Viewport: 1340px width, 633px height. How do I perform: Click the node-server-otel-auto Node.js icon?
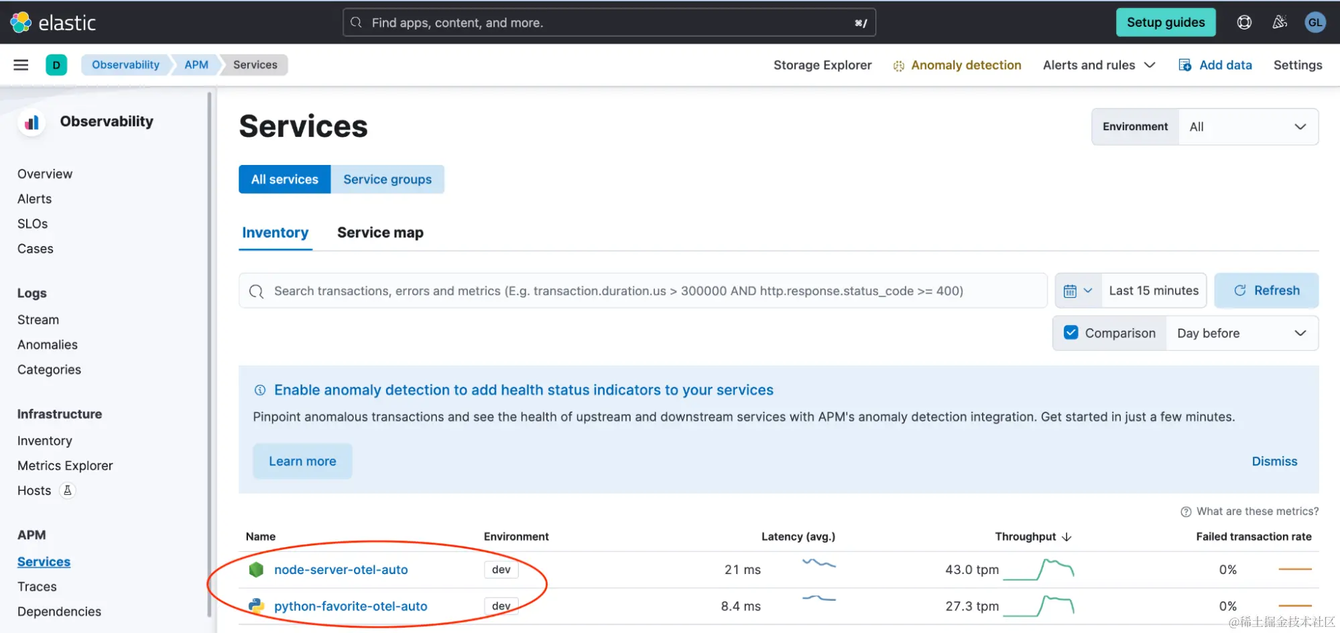coord(256,569)
